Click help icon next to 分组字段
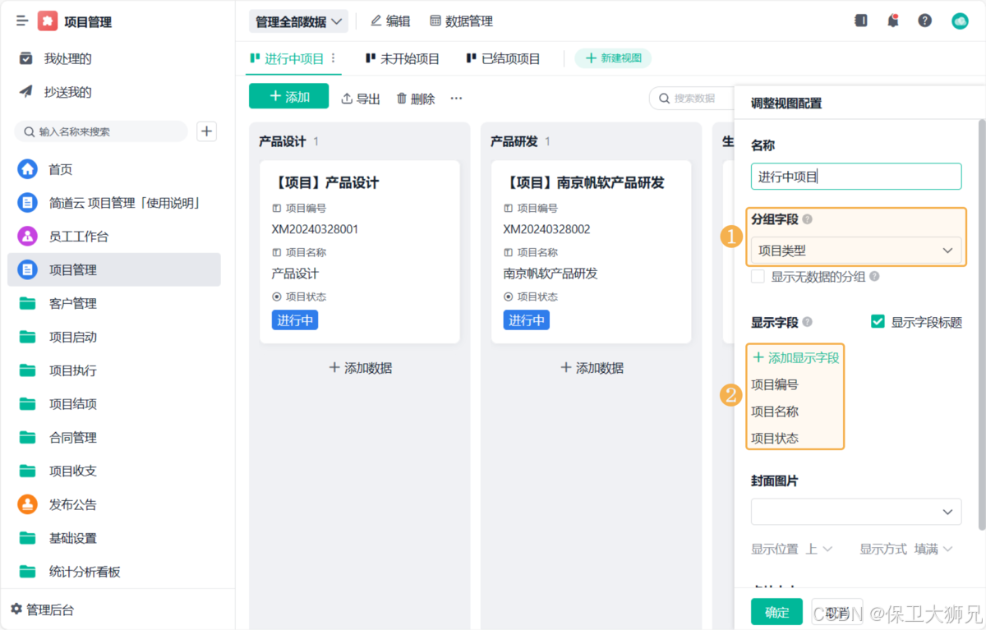 [x=808, y=219]
